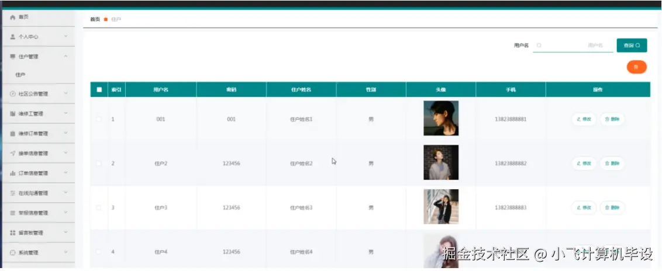The height and width of the screenshot is (271, 662).
Task: Click the 住户4 username cell
Action: pos(161,252)
